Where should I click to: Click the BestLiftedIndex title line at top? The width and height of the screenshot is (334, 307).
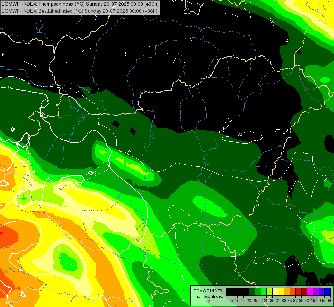pyautogui.click(x=79, y=11)
